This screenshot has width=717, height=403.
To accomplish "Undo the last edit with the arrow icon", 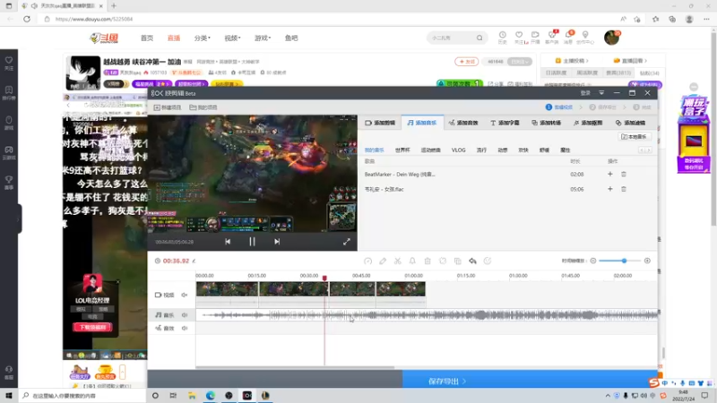I will point(472,261).
